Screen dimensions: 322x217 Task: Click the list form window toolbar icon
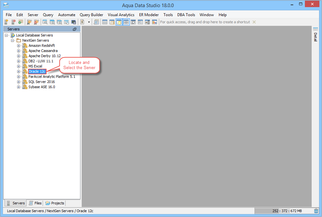(140, 22)
